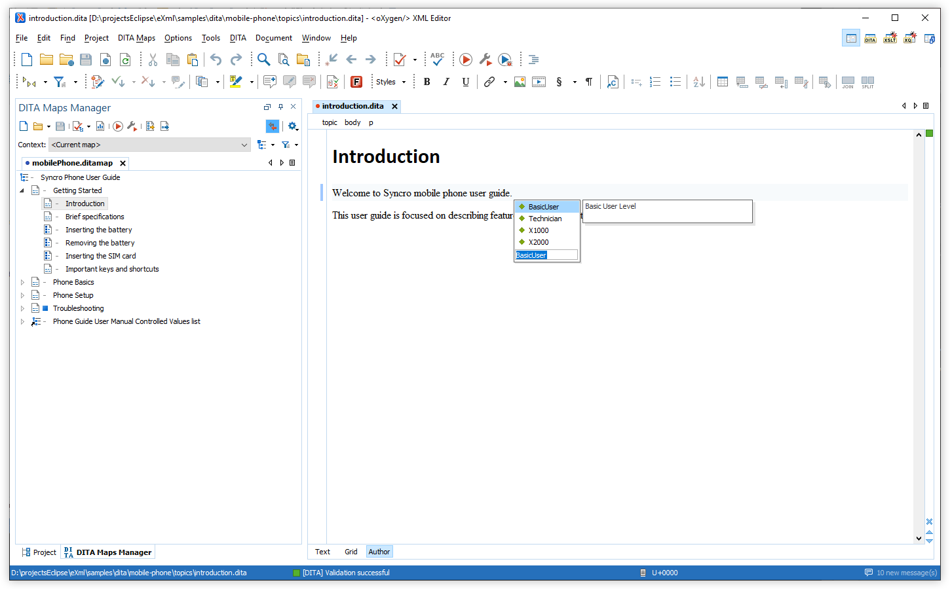Viewport: 950px width, 589px height.
Task: Open validate options dropdown arrow in main toolbar
Action: click(415, 60)
